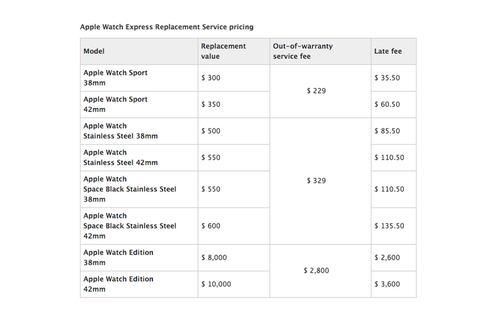Image resolution: width=487 pixels, height=312 pixels.
Task: Click the '$ 2,800' out-of-warranty service fee
Action: click(x=316, y=271)
